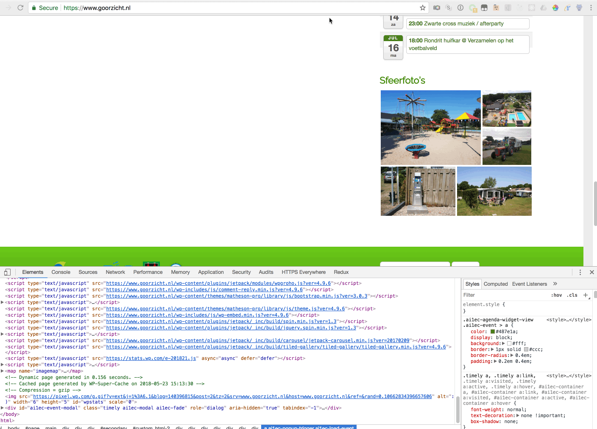Open the blue cat extension icon

[x=579, y=8]
